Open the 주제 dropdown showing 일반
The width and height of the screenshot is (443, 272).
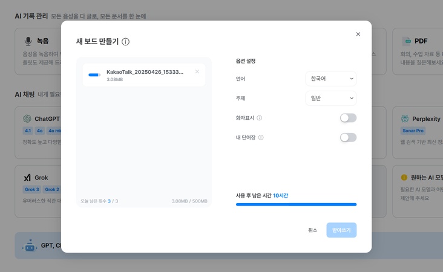pos(331,98)
